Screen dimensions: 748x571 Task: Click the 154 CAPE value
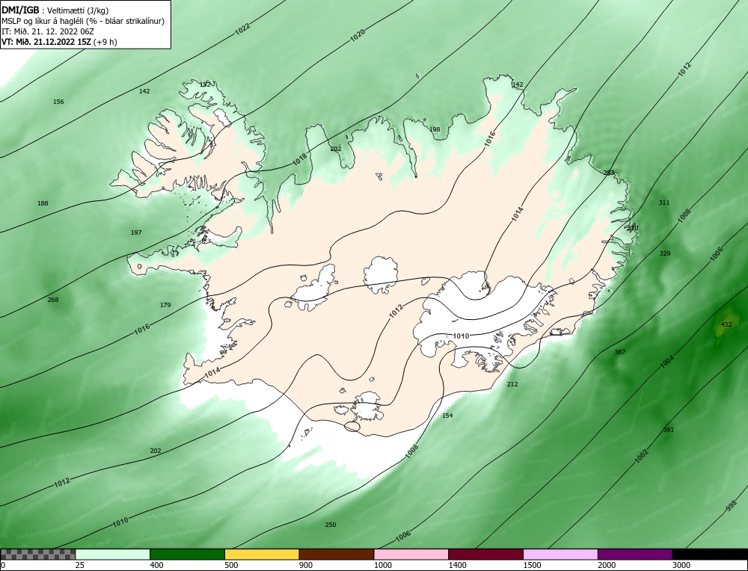point(447,416)
